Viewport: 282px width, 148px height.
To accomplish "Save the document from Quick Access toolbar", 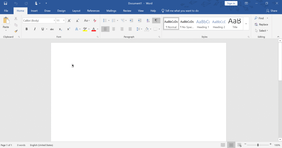I will 6,3.
